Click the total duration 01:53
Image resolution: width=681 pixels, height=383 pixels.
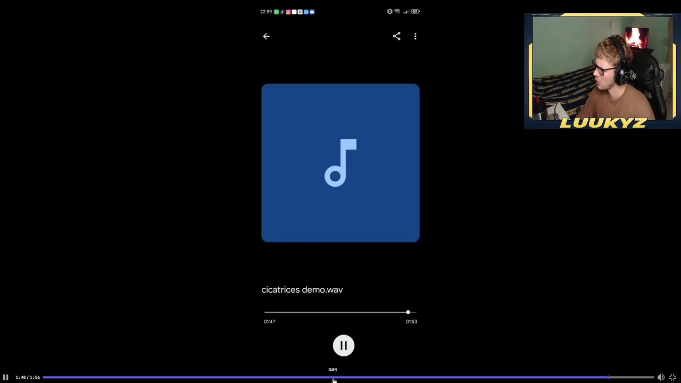click(x=411, y=321)
